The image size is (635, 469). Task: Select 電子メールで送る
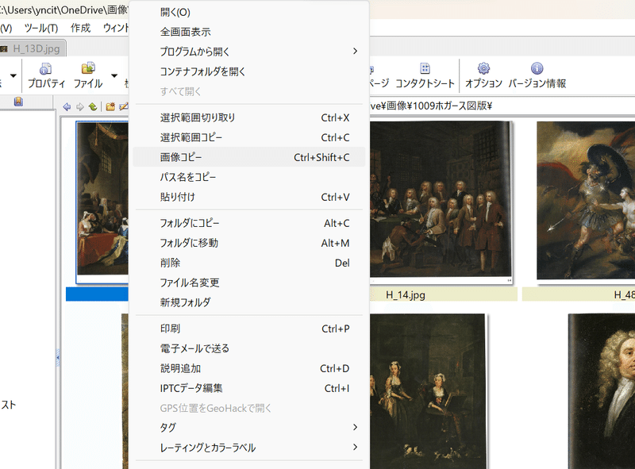point(249,348)
